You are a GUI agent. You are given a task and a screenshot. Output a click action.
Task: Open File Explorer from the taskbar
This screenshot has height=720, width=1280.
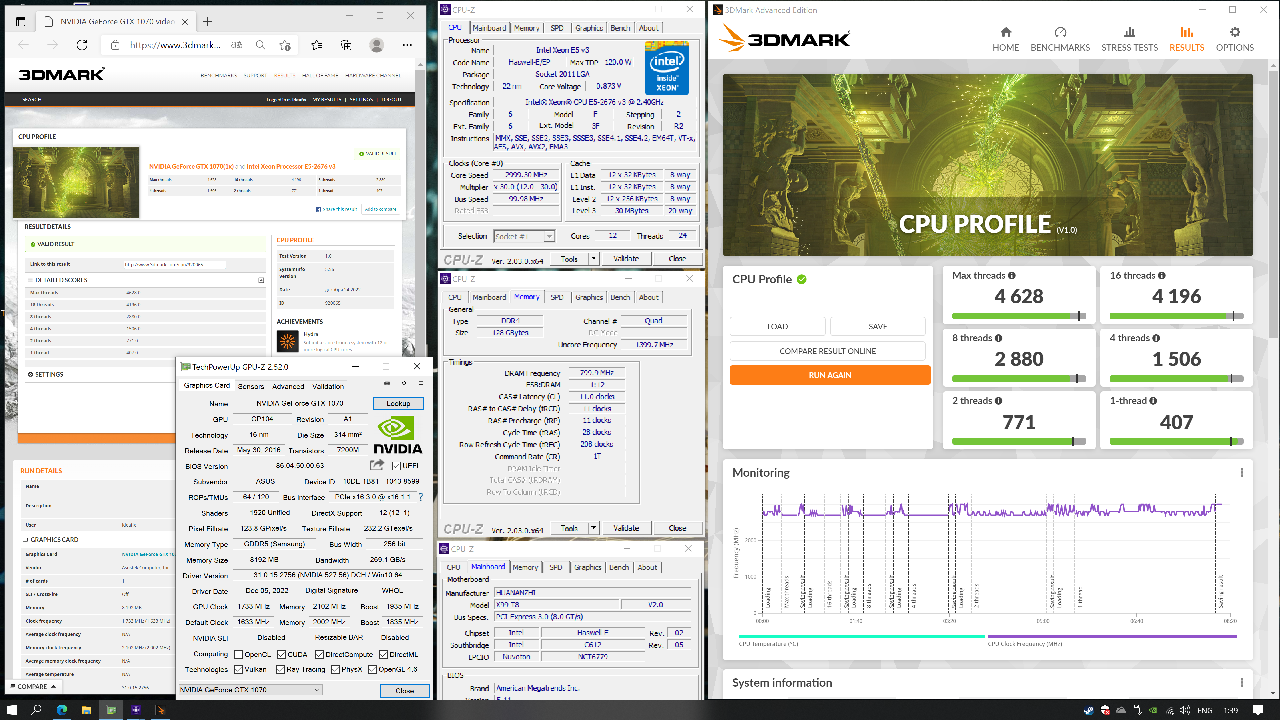click(86, 710)
